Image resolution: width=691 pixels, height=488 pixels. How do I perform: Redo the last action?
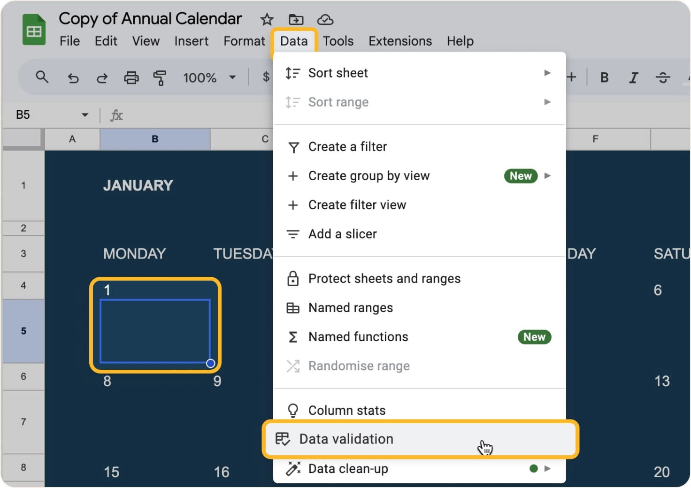coord(102,78)
